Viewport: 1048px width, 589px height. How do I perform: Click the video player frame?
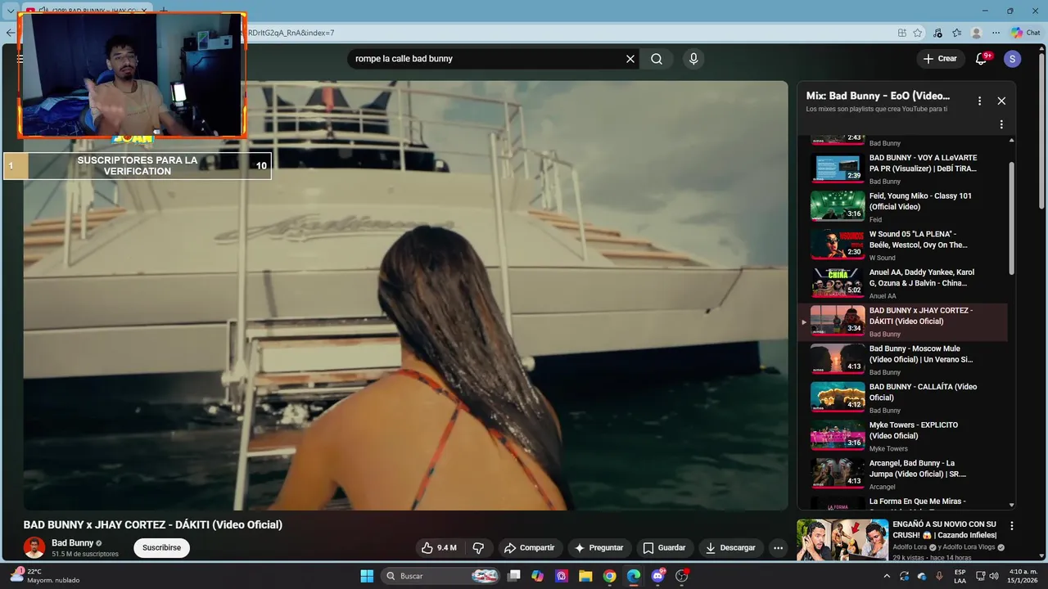pyautogui.click(x=405, y=295)
